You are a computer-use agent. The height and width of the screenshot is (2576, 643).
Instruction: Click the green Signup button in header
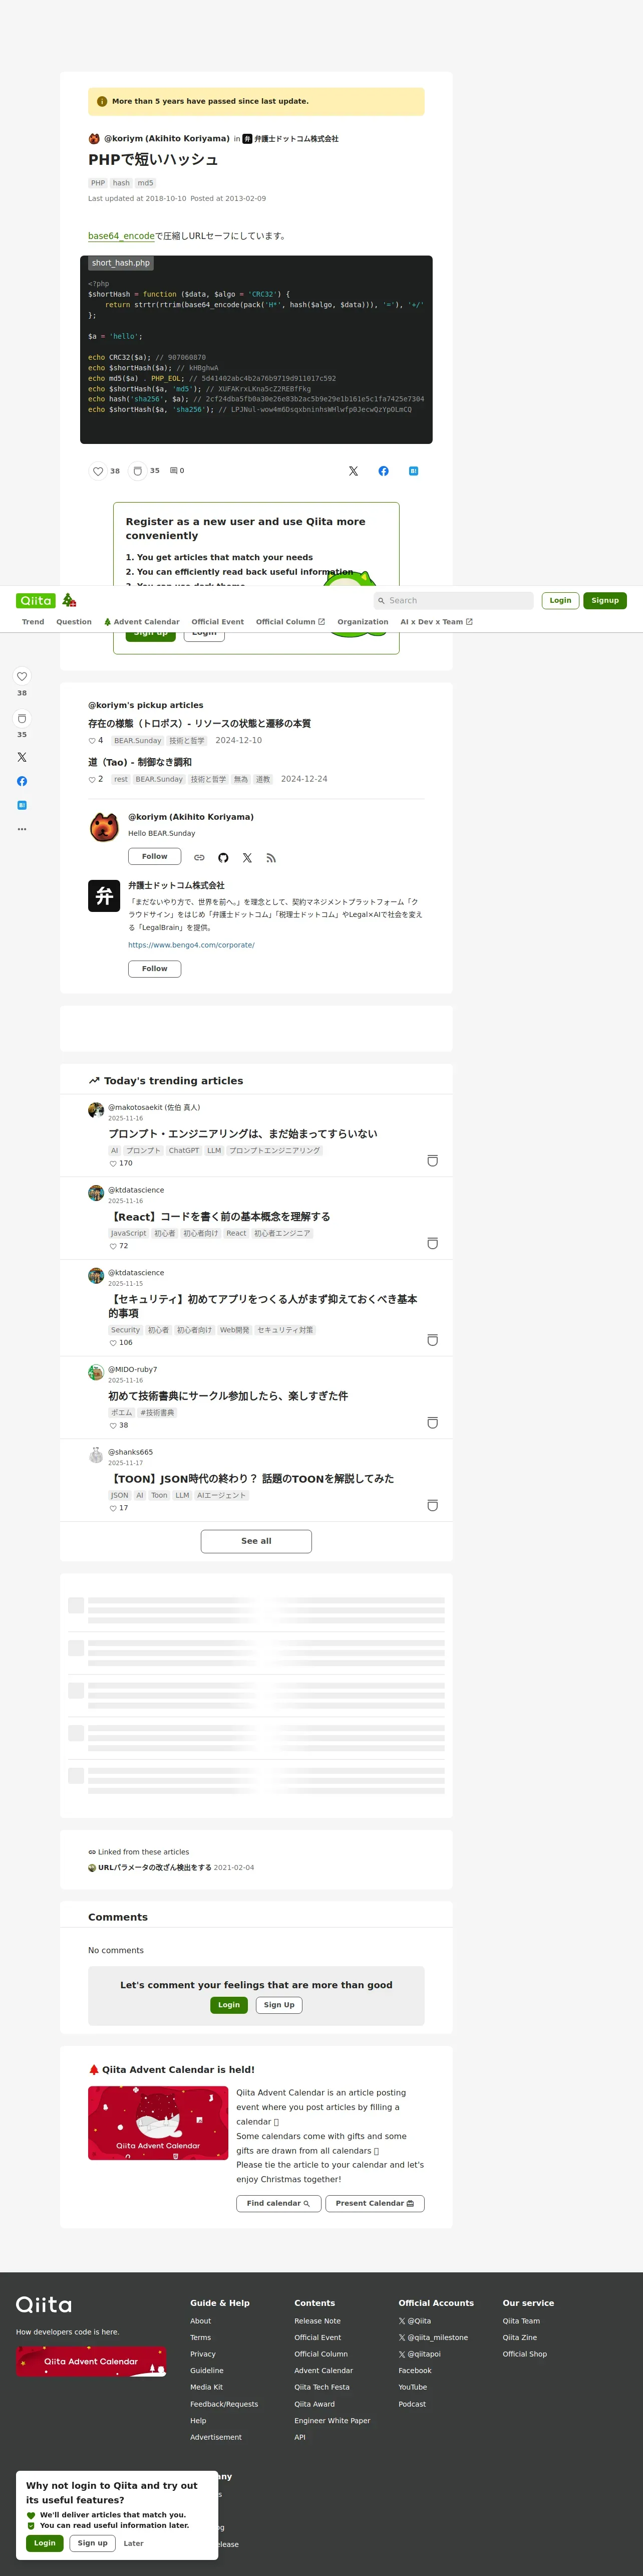[605, 601]
